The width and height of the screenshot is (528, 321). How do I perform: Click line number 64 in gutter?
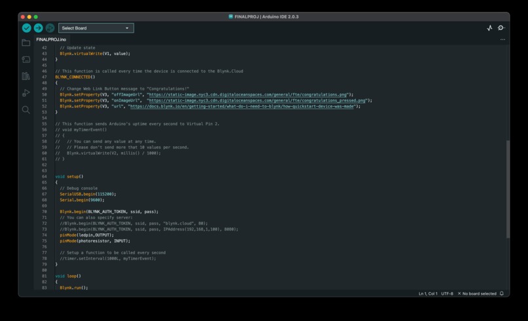(x=44, y=176)
